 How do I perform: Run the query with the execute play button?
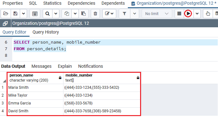[x=188, y=13]
